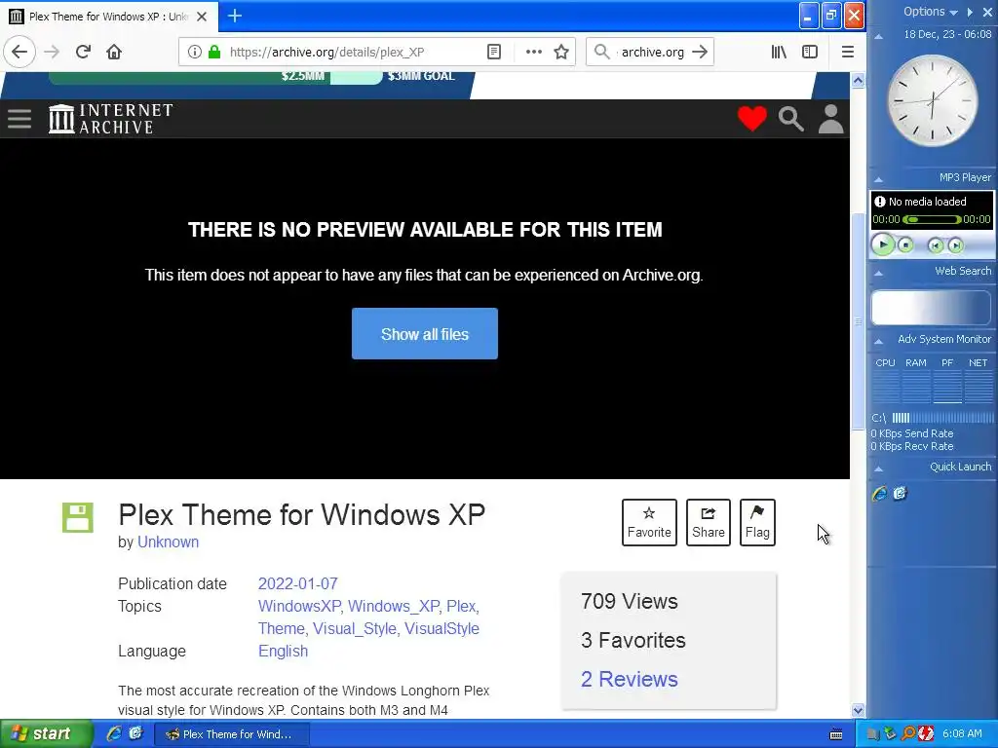Focus the archive.org search field

pos(652,52)
